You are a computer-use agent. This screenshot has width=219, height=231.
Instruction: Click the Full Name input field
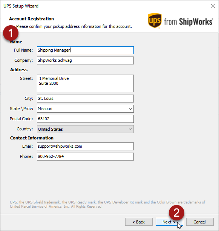(85, 50)
